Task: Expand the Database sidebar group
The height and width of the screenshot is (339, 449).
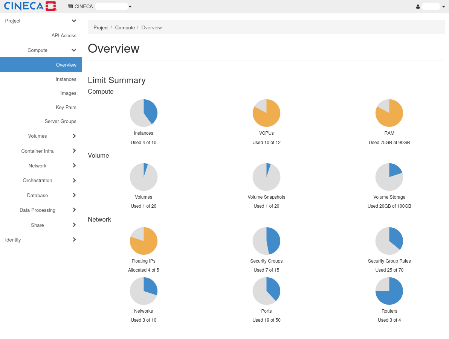Action: [41, 195]
